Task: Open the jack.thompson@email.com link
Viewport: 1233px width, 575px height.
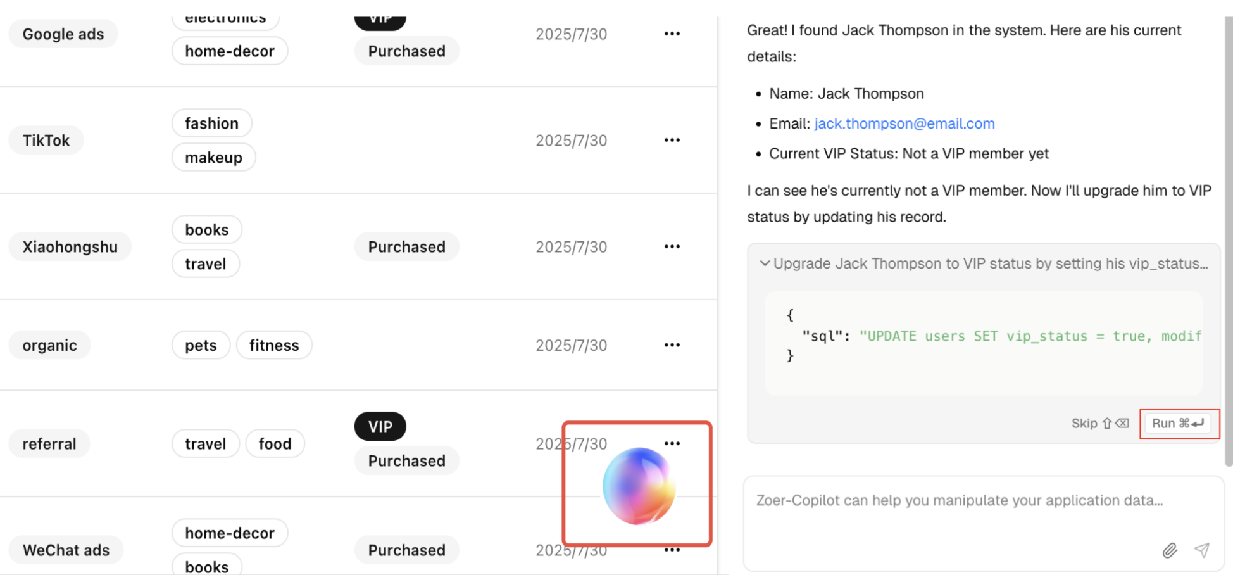Action: 904,123
